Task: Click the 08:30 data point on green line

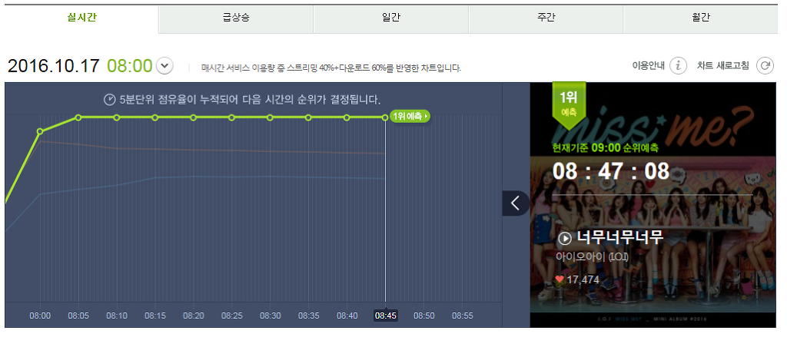Action: pos(270,117)
